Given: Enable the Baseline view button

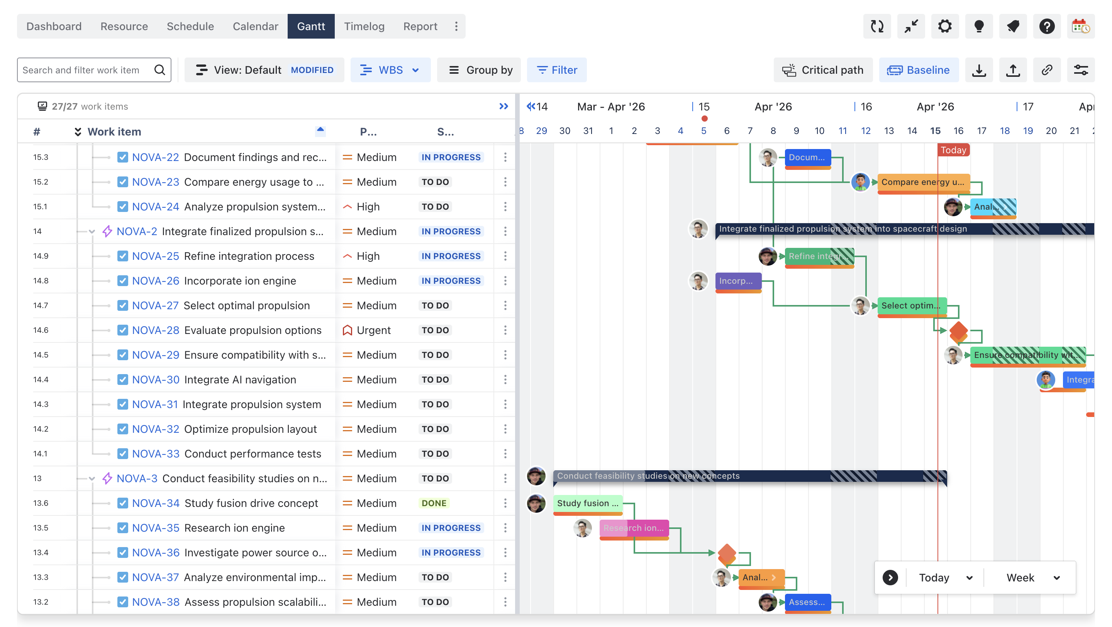Looking at the screenshot, I should 919,70.
